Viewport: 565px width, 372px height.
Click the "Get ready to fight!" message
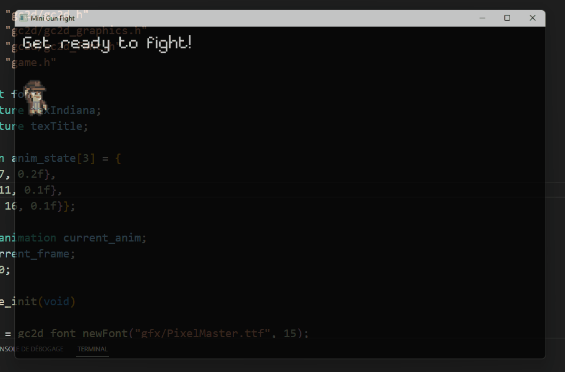pos(107,43)
